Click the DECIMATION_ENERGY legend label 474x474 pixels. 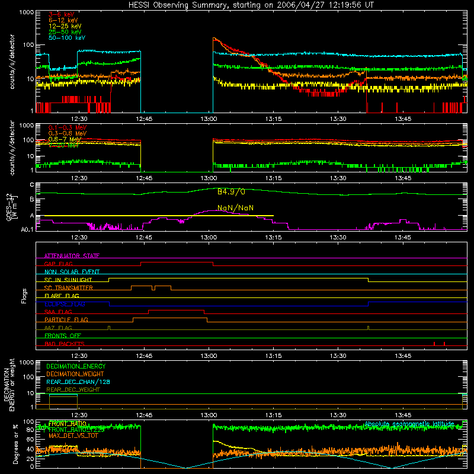[76, 366]
